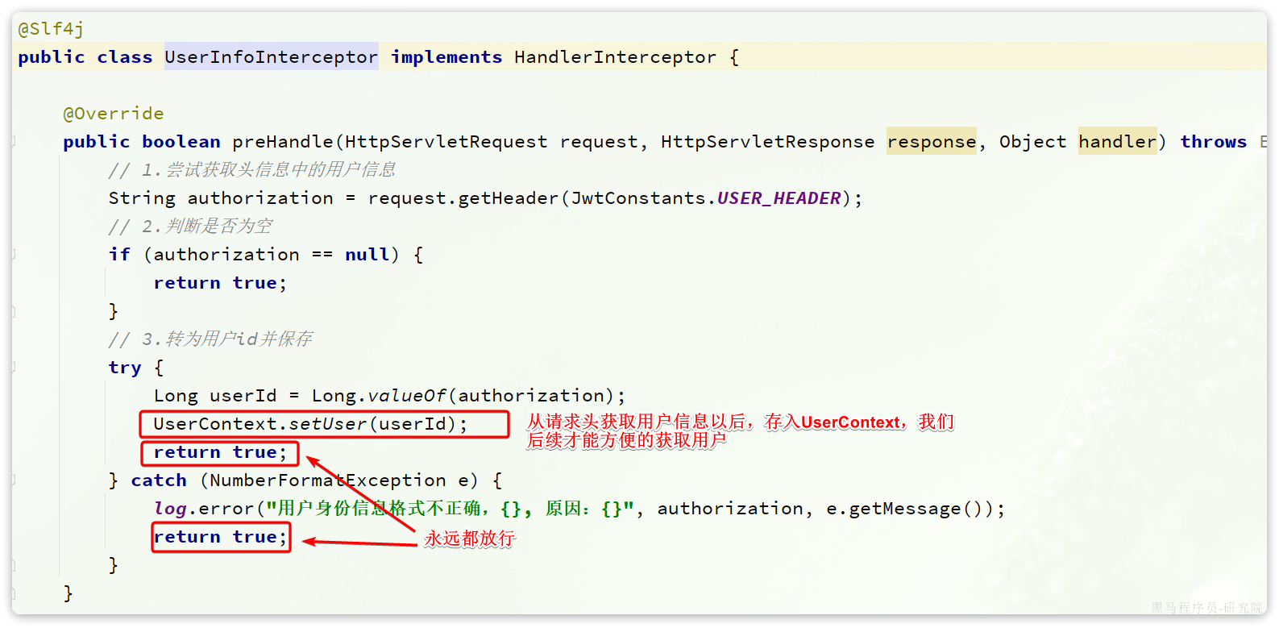Image resolution: width=1279 pixels, height=628 pixels.
Task: Toggle fold marker beside the try line
Action: coord(13,368)
